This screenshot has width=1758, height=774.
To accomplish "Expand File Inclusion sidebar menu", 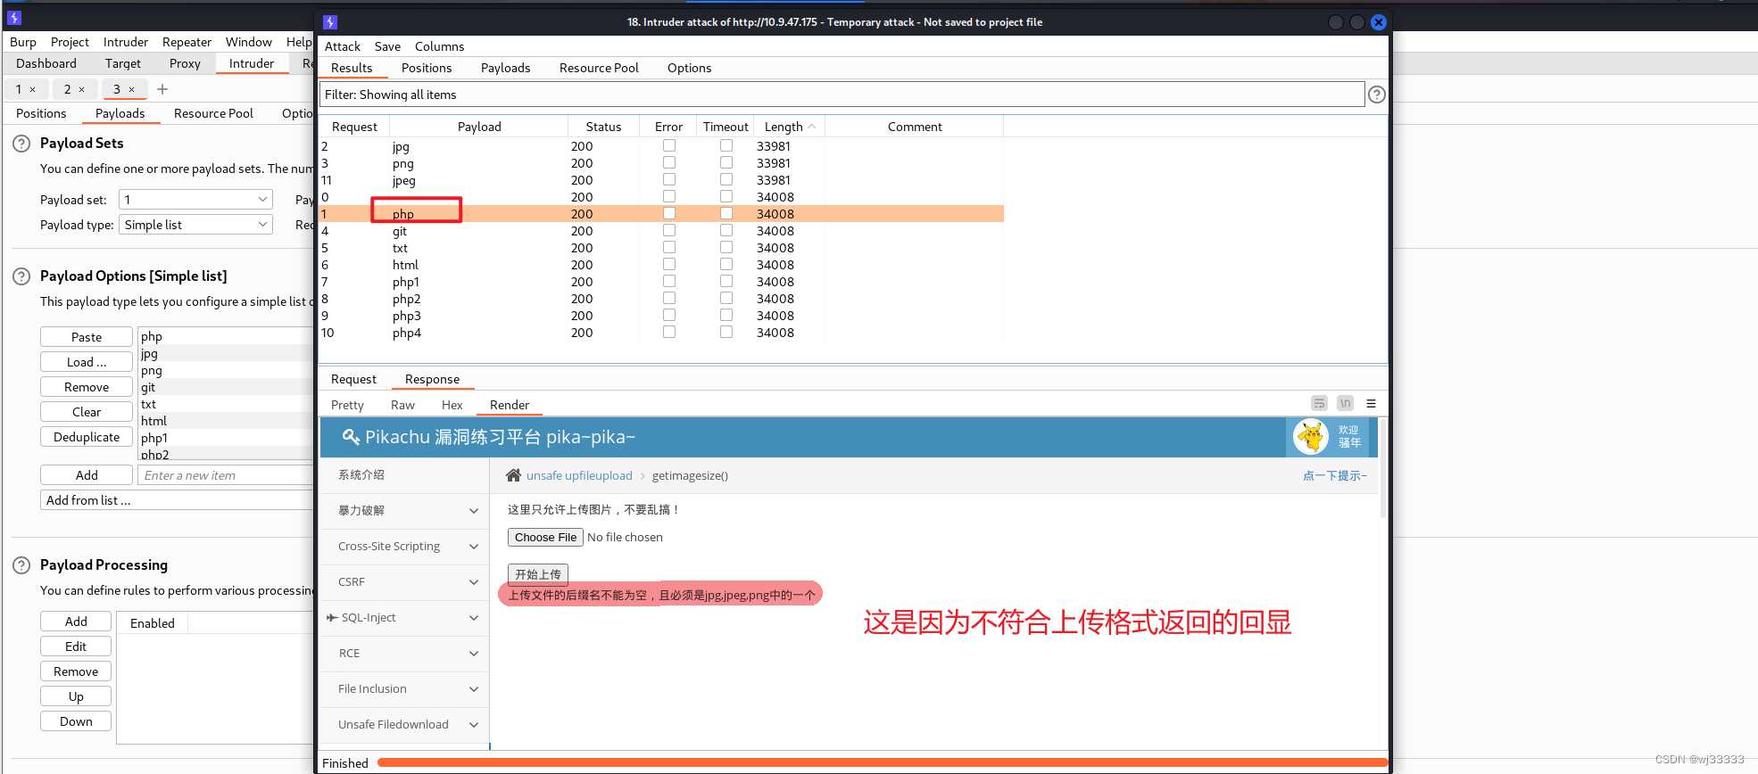I will point(405,689).
